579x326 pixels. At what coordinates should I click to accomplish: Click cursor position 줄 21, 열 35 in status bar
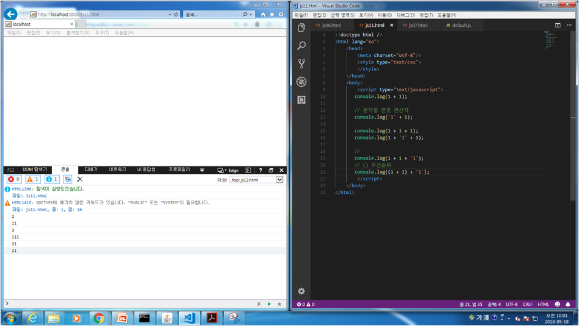(x=471, y=304)
